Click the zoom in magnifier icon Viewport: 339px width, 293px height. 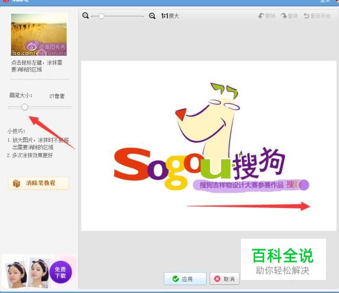click(152, 16)
